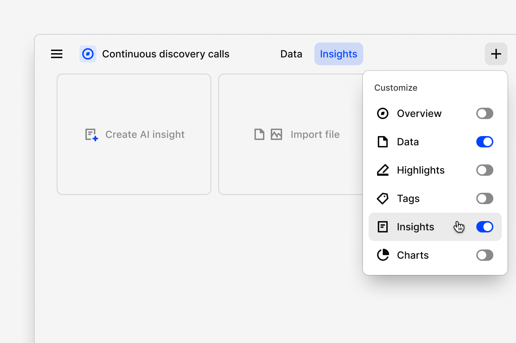Viewport: 516px width, 343px height.
Task: Switch to the Data tab
Action: (291, 54)
